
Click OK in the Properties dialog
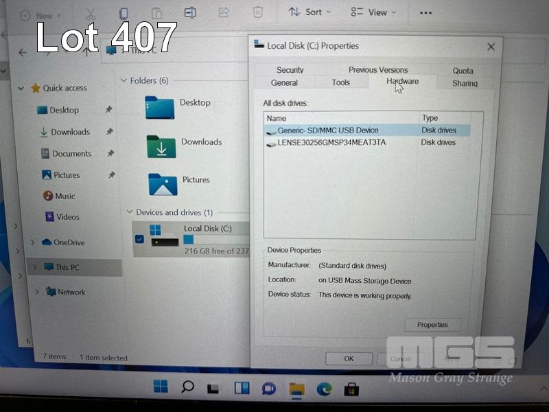349,358
